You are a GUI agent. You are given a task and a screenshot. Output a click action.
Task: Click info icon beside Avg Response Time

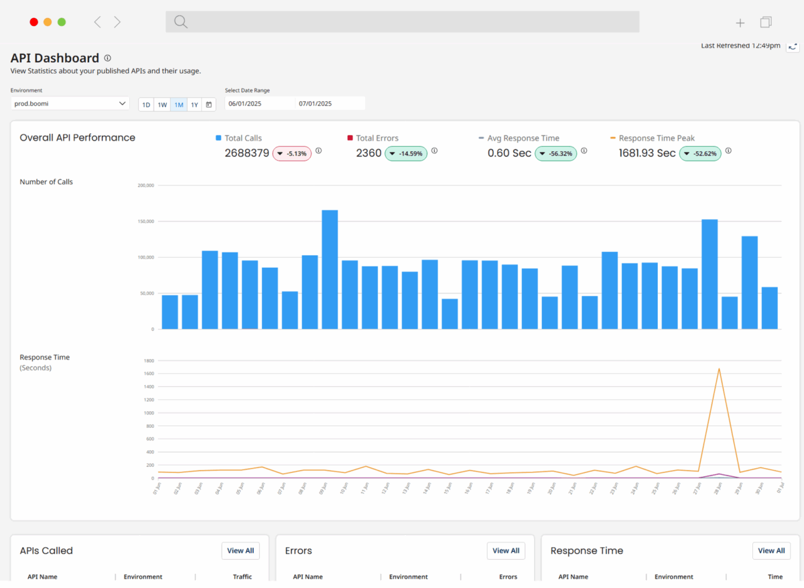pos(584,151)
